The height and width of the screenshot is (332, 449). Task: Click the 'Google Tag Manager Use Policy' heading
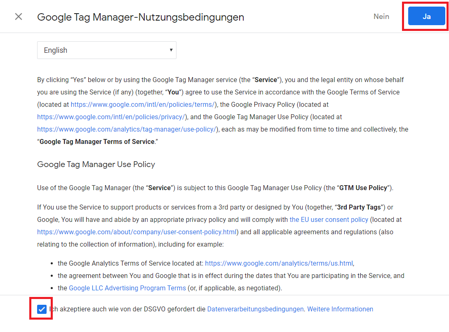(96, 165)
